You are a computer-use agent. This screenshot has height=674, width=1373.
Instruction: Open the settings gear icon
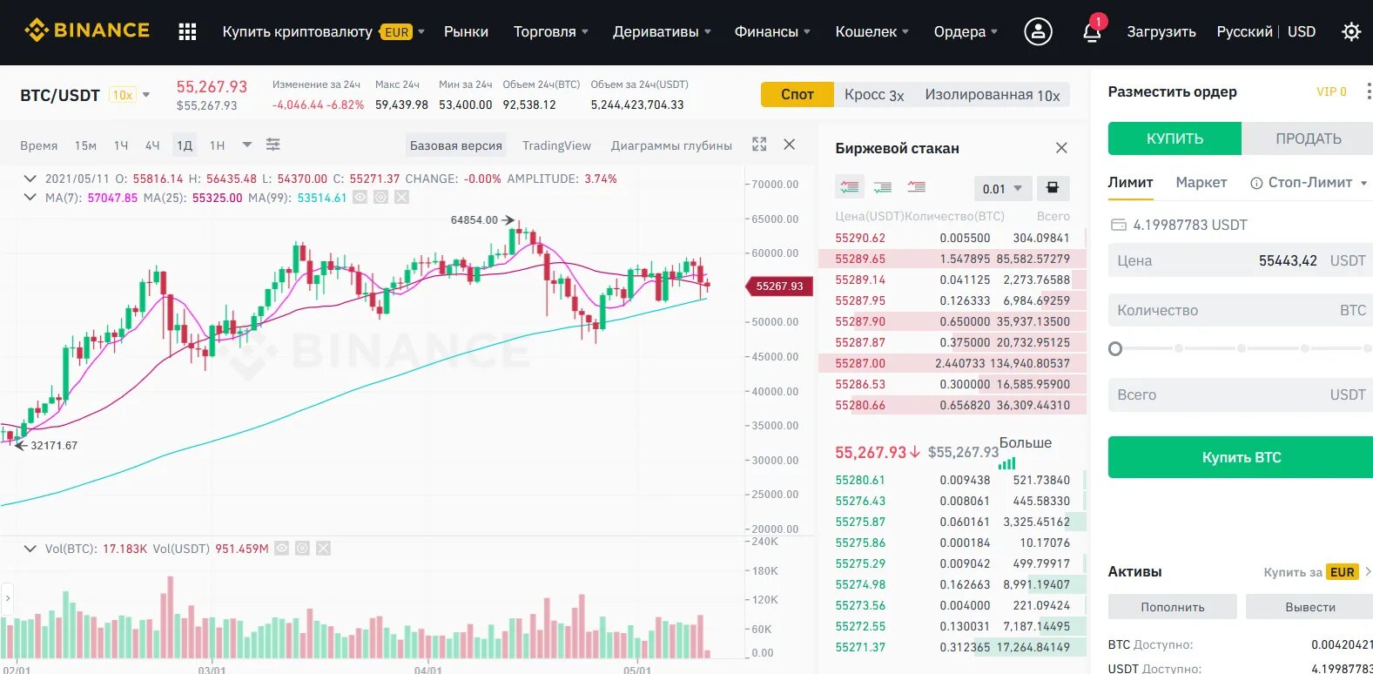1351,32
